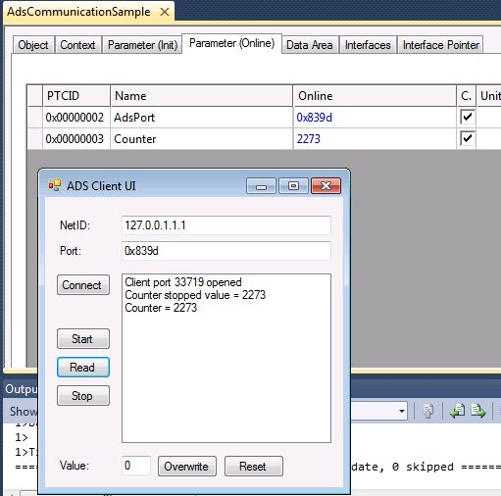
Task: Select the AdsPort name cell
Action: click(201, 118)
